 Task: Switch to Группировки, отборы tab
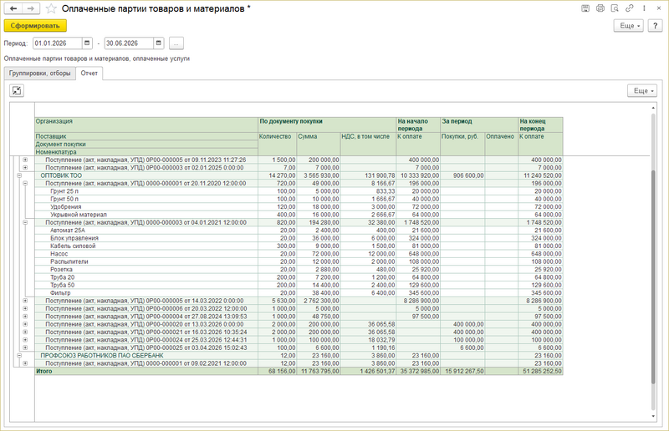click(x=39, y=74)
